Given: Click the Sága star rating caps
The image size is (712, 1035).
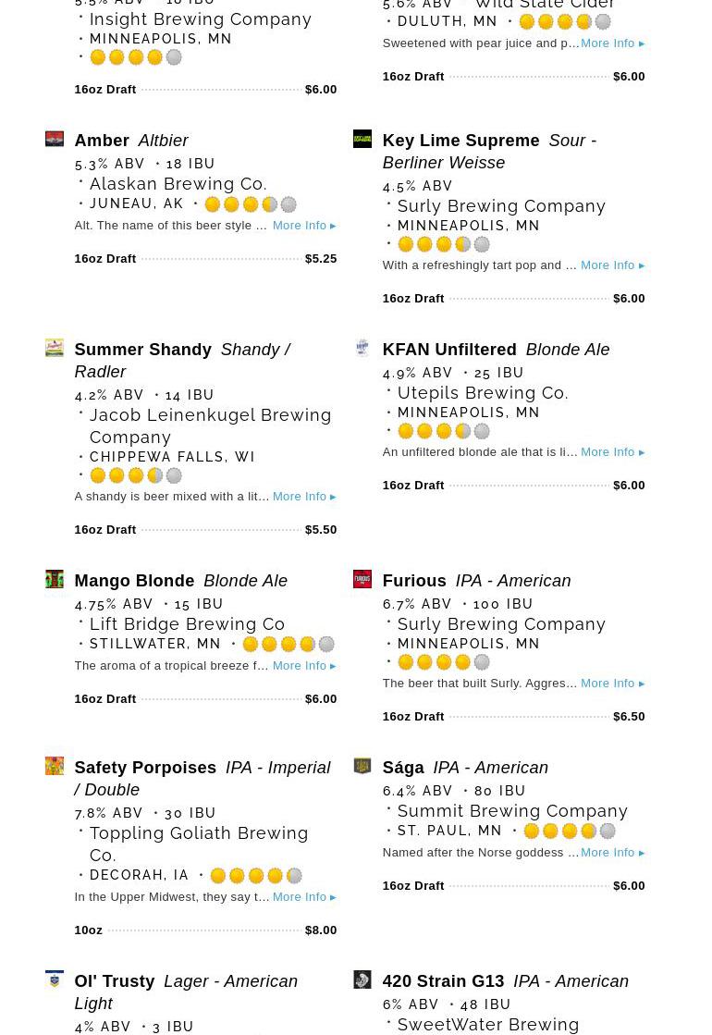Looking at the screenshot, I should [570, 832].
